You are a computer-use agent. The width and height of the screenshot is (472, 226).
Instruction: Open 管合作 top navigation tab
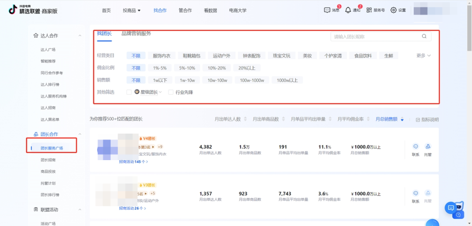coord(185,10)
